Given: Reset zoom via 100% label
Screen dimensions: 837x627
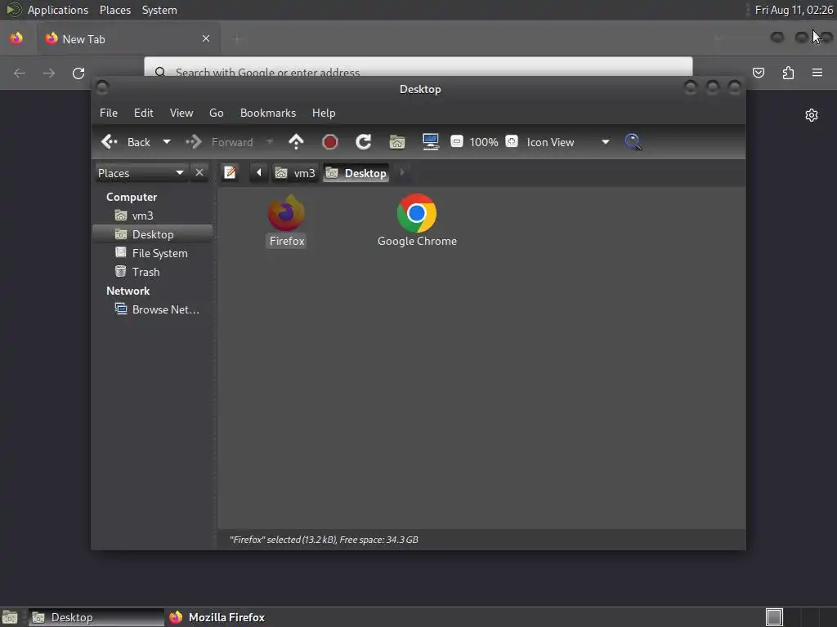Looking at the screenshot, I should coord(484,142).
